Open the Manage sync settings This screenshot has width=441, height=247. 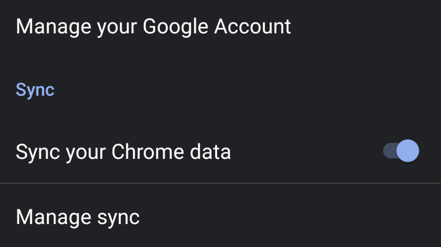(x=78, y=217)
